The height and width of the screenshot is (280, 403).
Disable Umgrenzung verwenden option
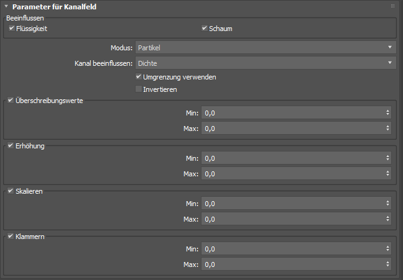[x=139, y=77]
